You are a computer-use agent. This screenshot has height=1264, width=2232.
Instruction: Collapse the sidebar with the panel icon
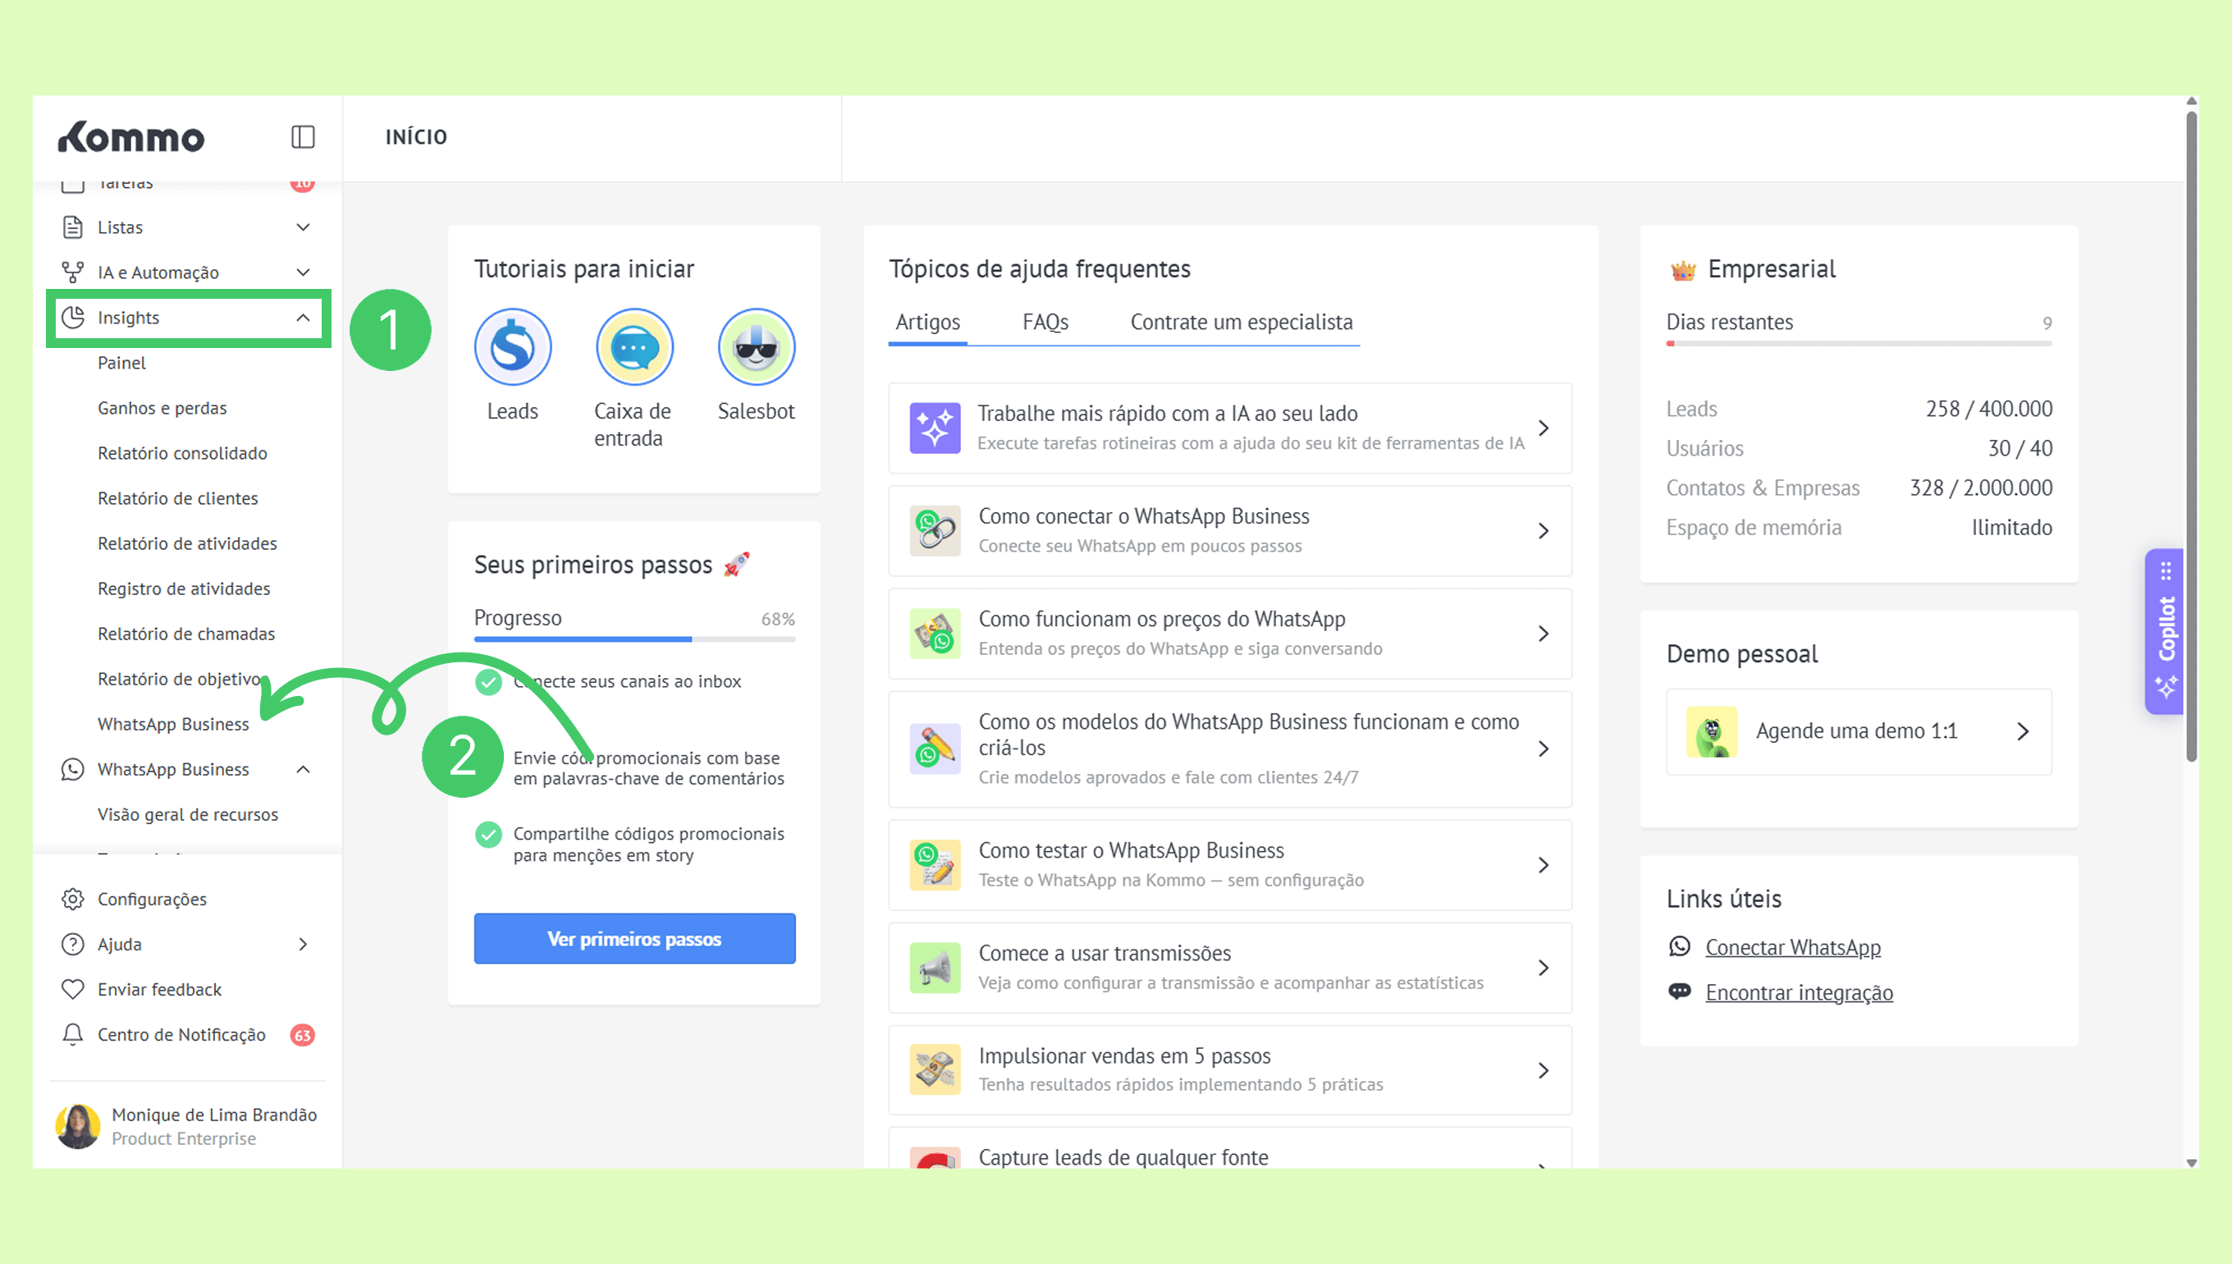(x=302, y=137)
